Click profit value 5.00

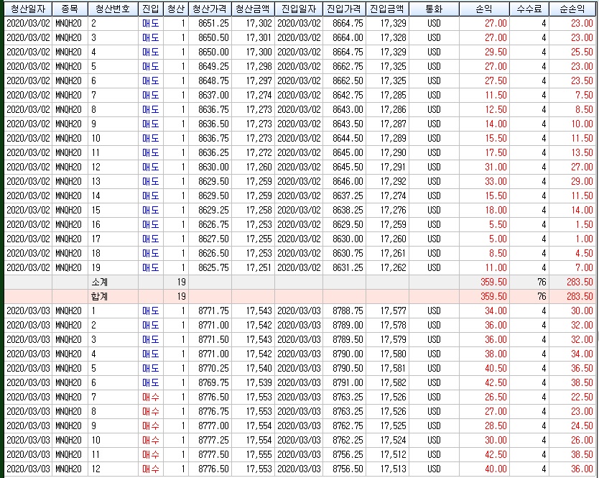point(498,239)
